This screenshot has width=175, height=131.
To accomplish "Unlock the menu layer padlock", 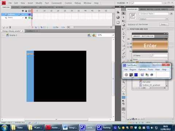I will click(x=26, y=18).
